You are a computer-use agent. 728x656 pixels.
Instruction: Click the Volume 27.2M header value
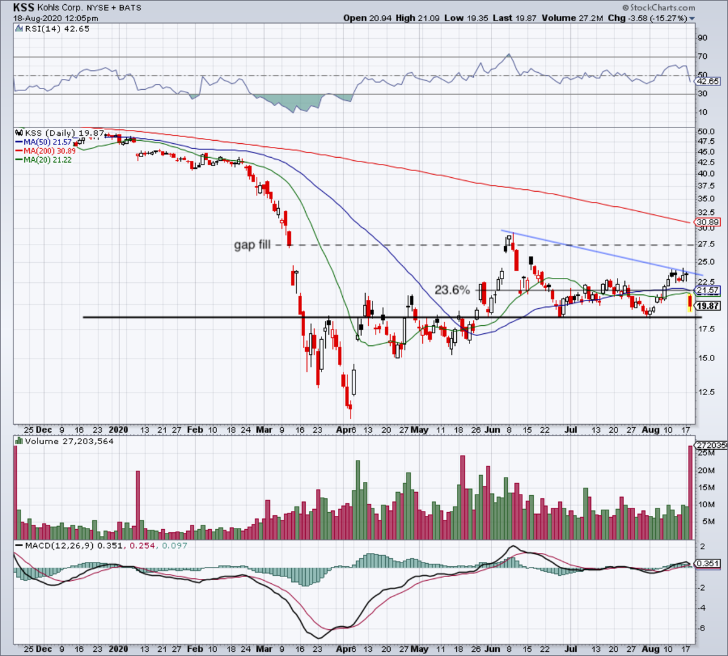573,18
